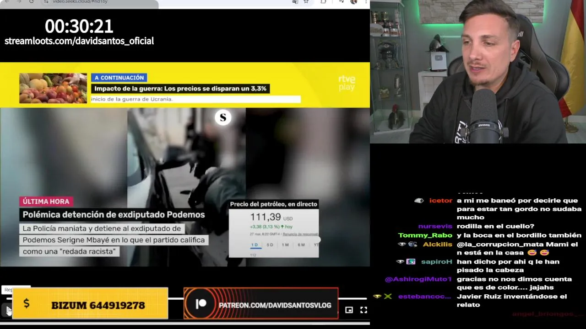Viewport: 586px width, 329px height.
Task: Click chat username estebancoc...
Action: (x=424, y=297)
